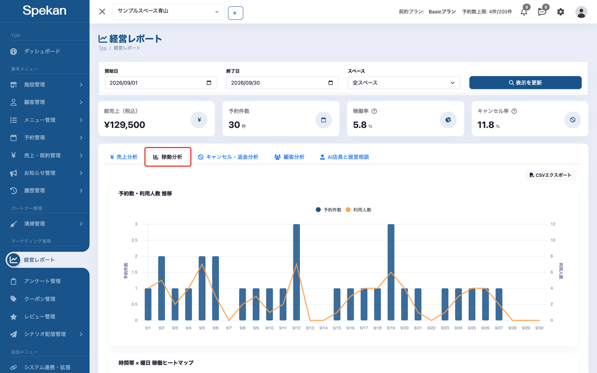Switch to キャンセル・返金分析 tab
Viewport: 597px width, 373px height.
(x=228, y=157)
